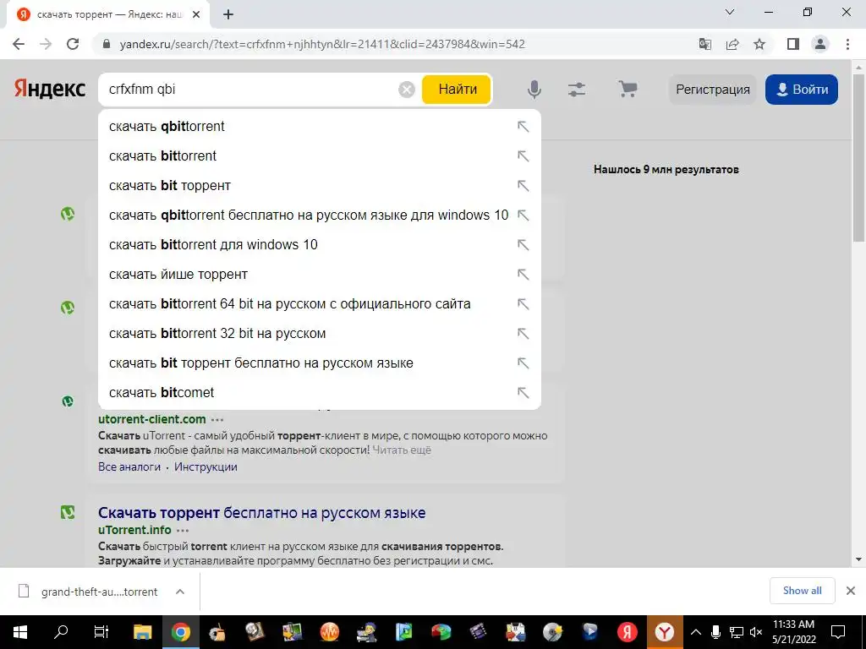The height and width of the screenshot is (649, 866).
Task: Open a new browser tab with plus icon
Action: click(228, 15)
